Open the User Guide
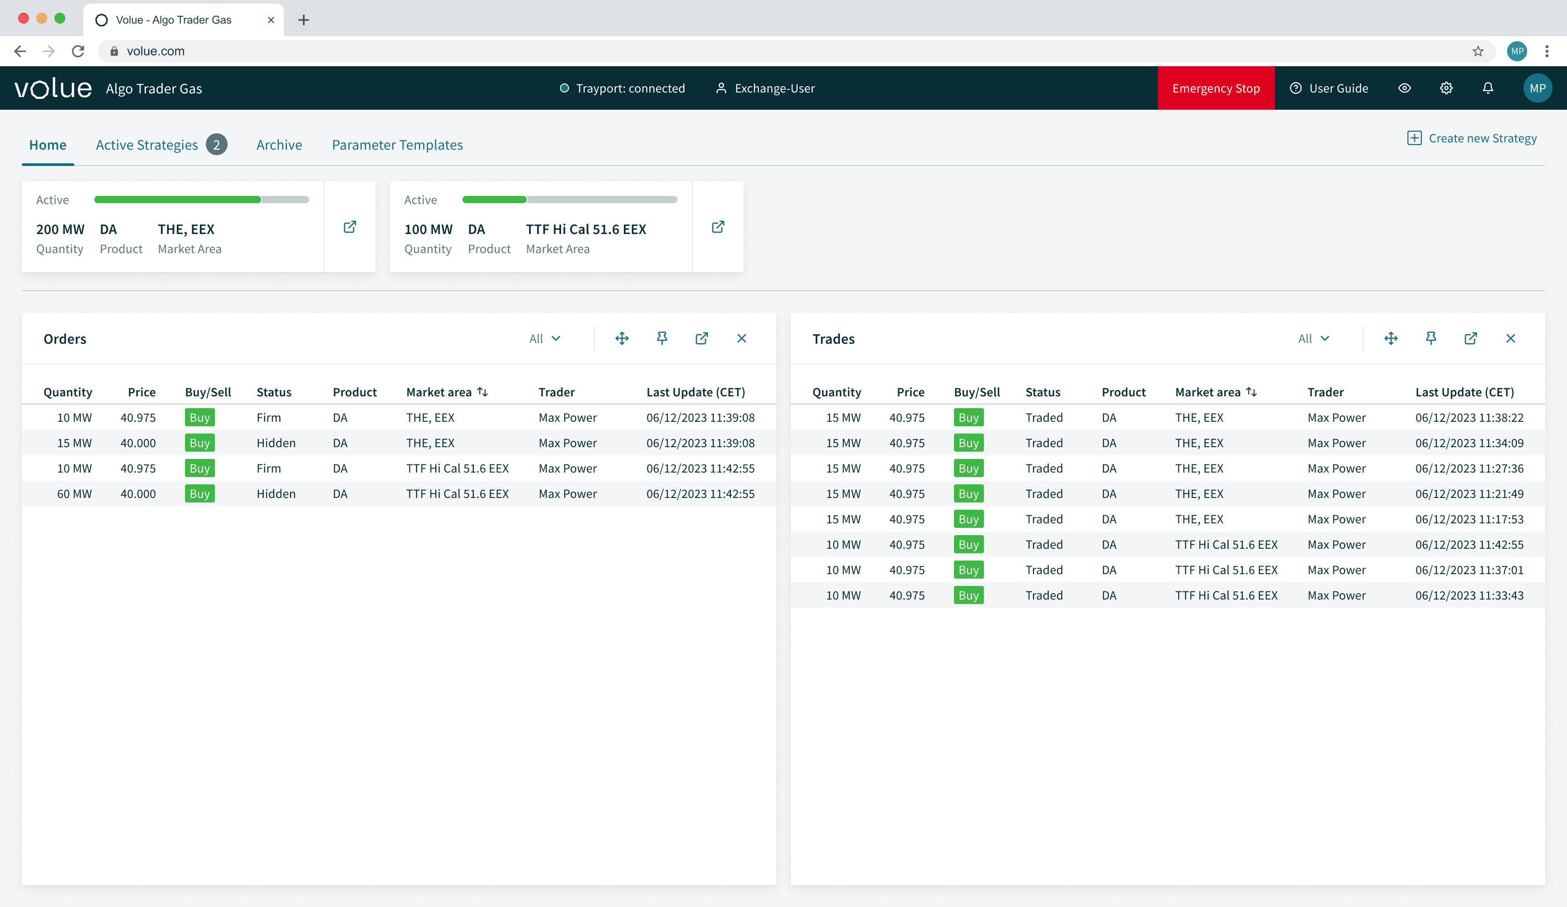 click(x=1329, y=88)
